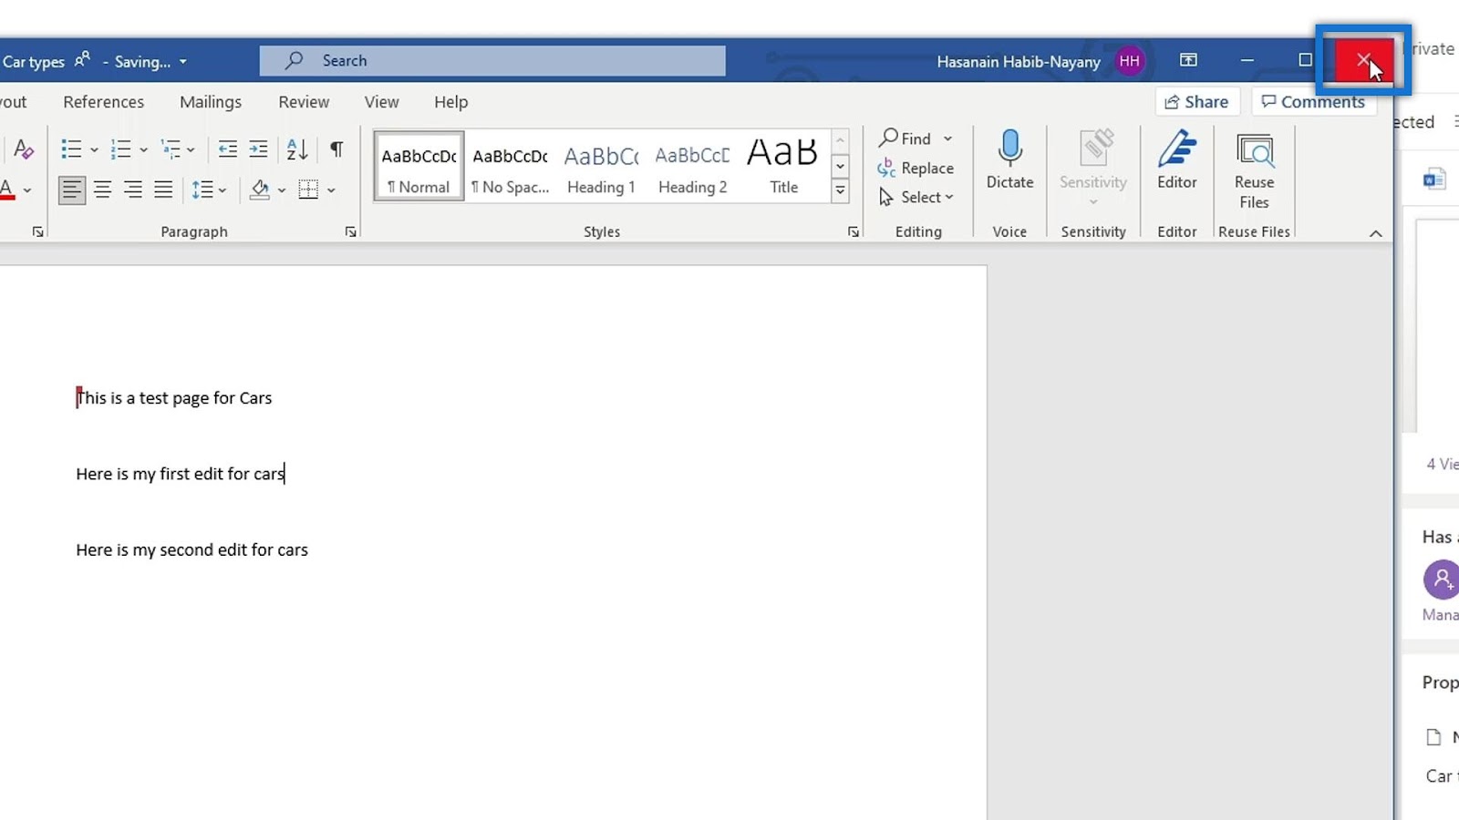Click the purple person avatar in background panel
1459x820 pixels.
click(1442, 579)
